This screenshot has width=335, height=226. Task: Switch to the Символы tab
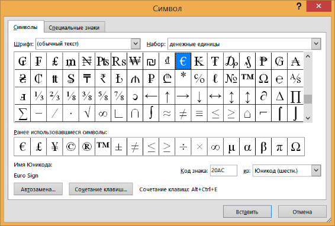(25, 27)
